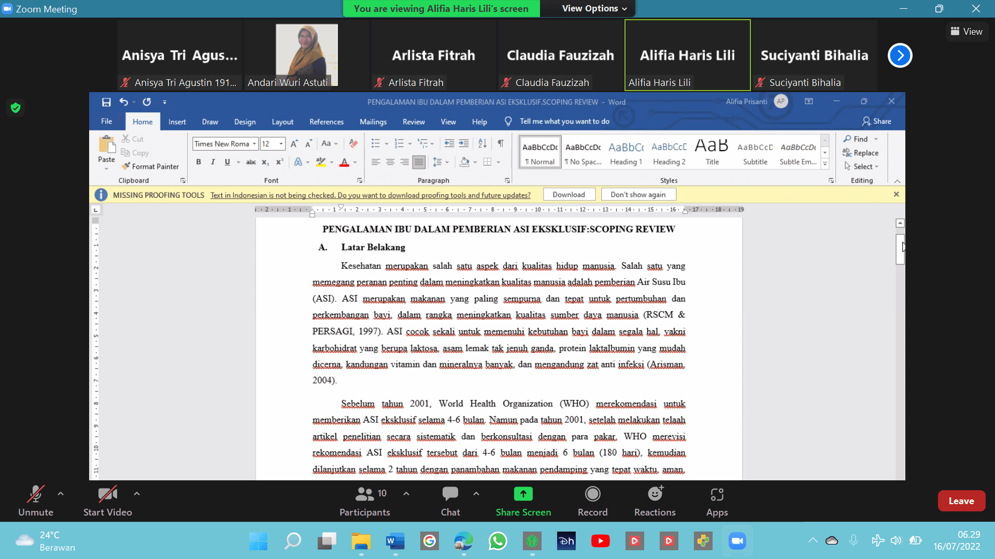Screen dimensions: 995x559
Task: Click the text highlight color button
Action: (x=321, y=162)
